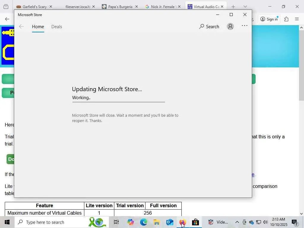This screenshot has height=228, width=304.
Task: Open a new browser tab with plus
Action: click(233, 7)
